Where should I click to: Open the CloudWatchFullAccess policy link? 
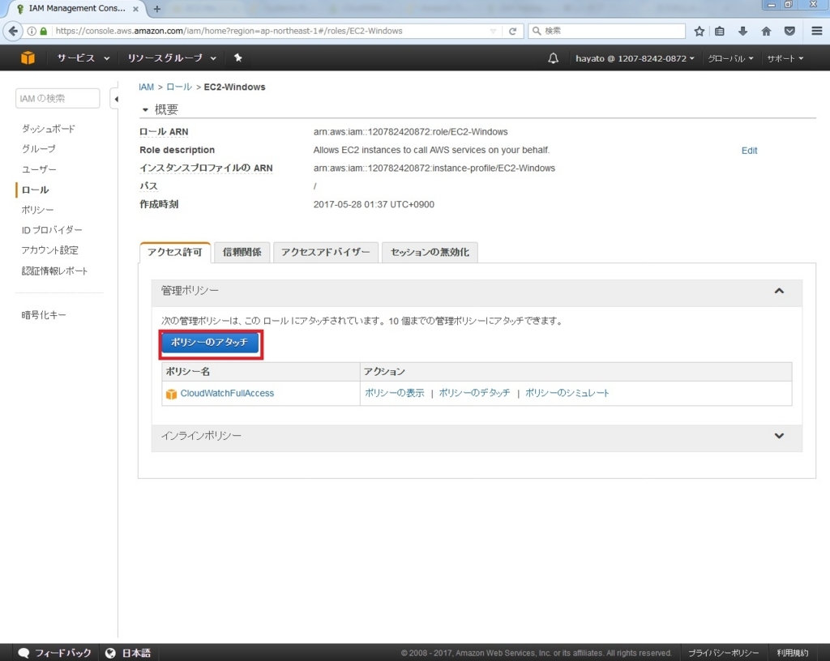tap(227, 394)
